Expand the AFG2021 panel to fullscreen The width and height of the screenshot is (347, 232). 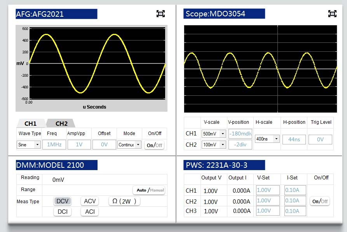(x=160, y=14)
